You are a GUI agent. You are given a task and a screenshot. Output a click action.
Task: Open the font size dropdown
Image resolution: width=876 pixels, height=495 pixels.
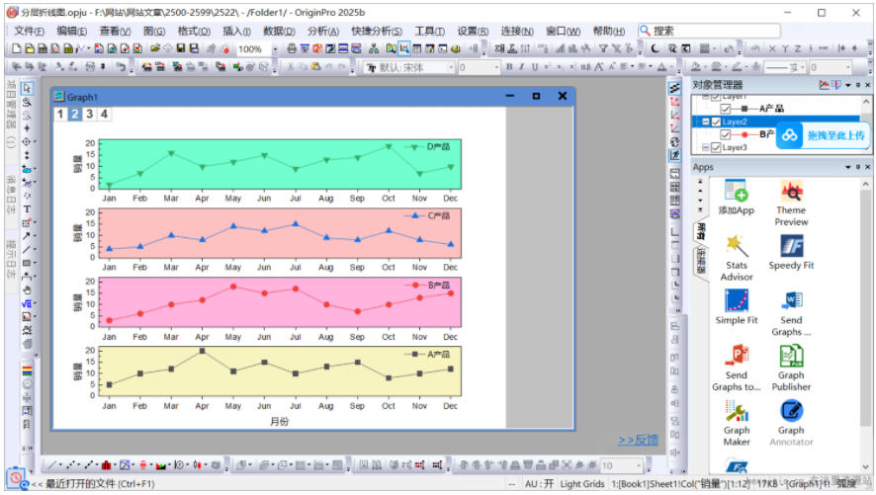[496, 67]
